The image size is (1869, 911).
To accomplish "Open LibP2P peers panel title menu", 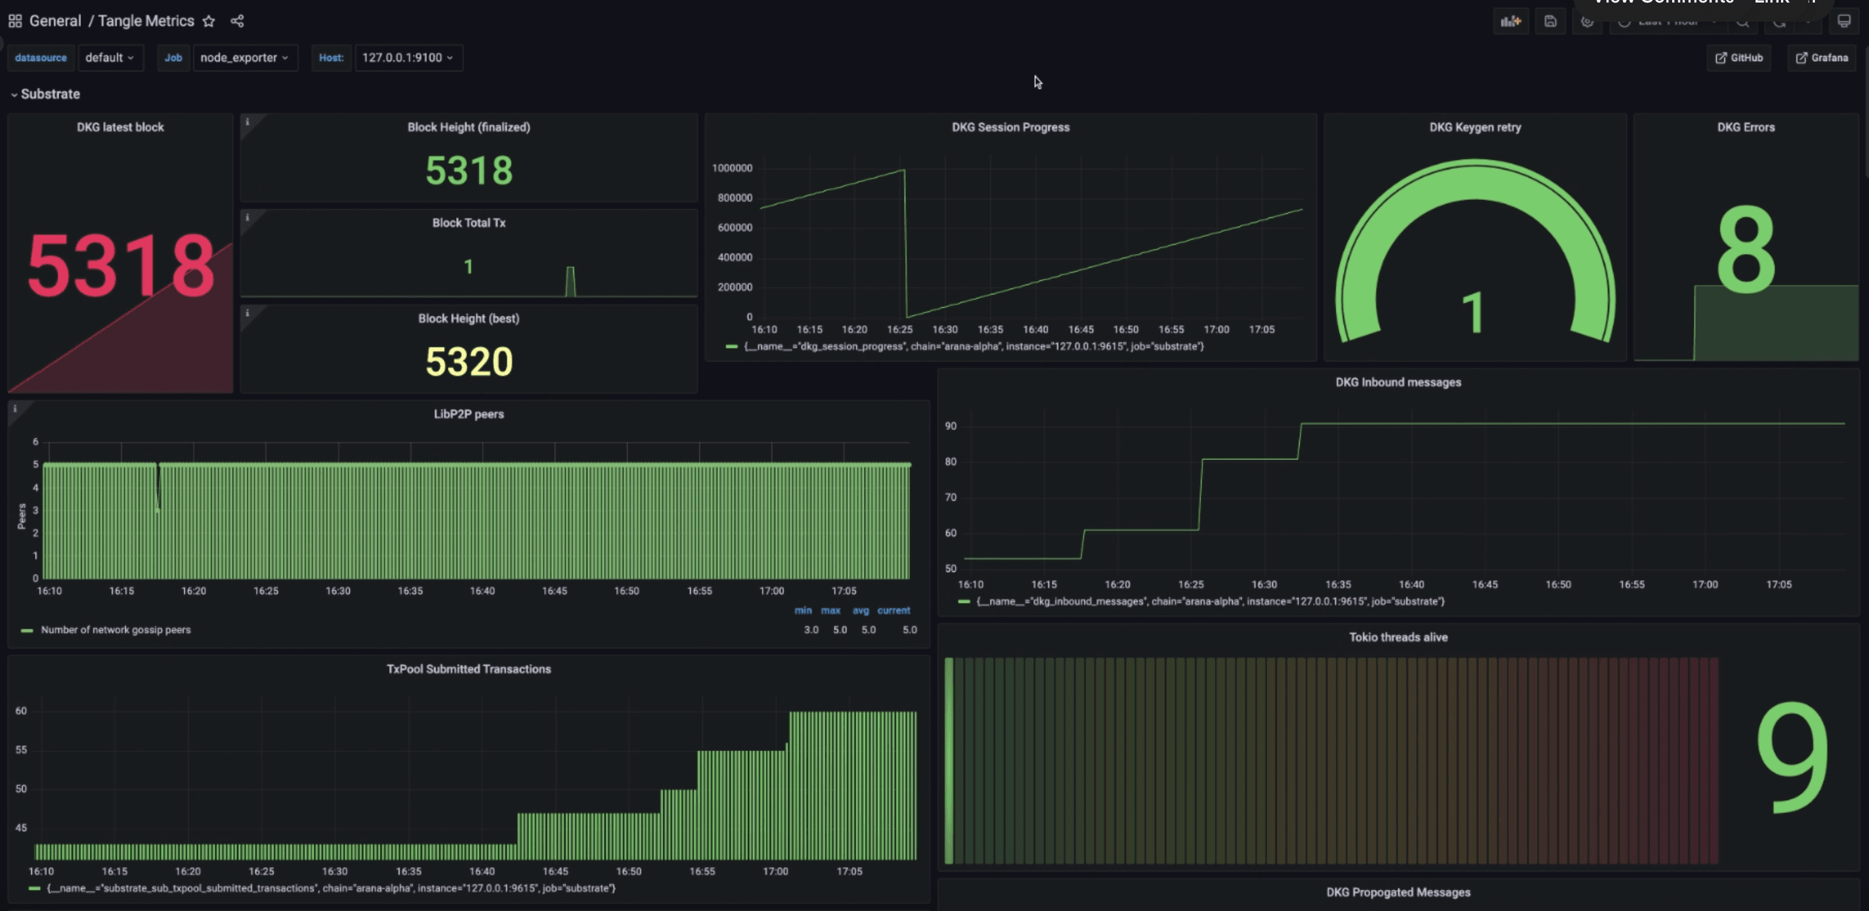I will 469,414.
